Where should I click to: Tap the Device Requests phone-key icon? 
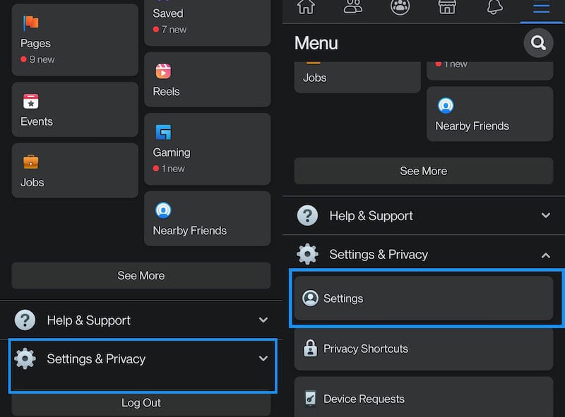coord(310,398)
